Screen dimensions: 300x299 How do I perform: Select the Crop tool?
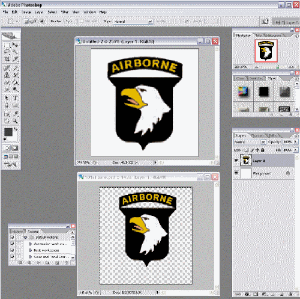pos(7,59)
